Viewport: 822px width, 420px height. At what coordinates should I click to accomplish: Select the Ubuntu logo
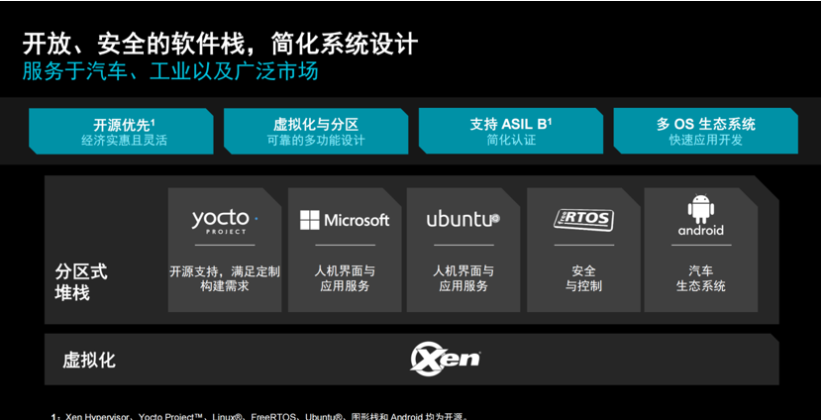tap(462, 219)
